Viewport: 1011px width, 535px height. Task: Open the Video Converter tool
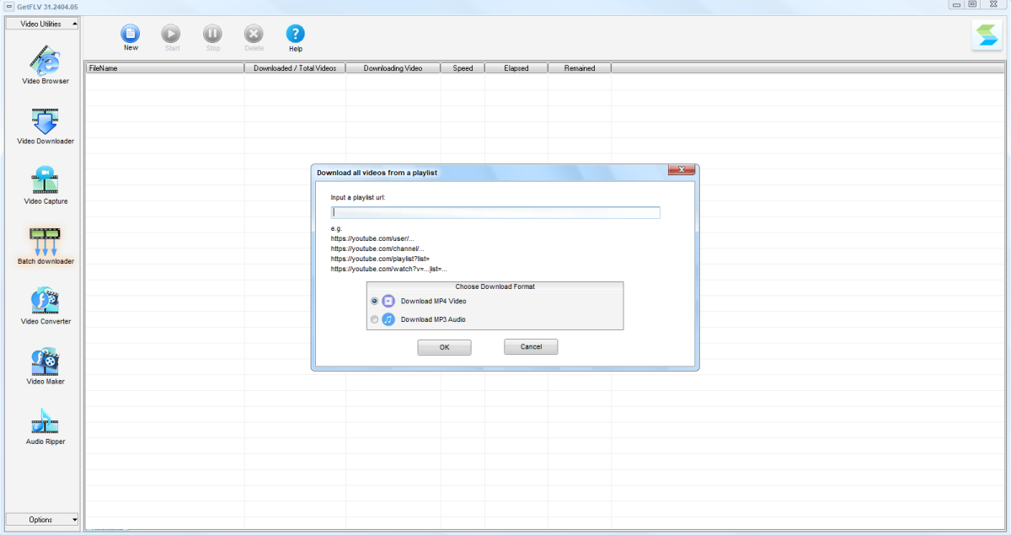coord(45,303)
